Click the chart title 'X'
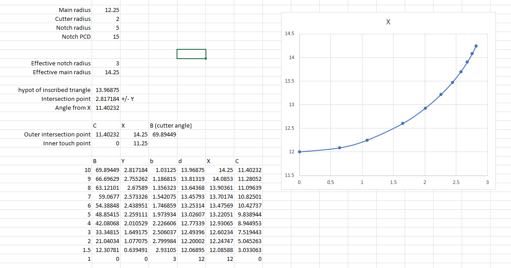The height and width of the screenshot is (268, 511). pos(388,23)
